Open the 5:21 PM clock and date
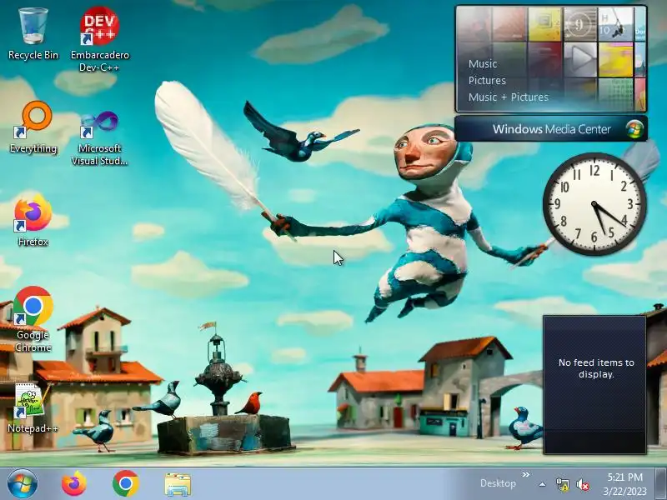The width and height of the screenshot is (667, 500). [624, 484]
